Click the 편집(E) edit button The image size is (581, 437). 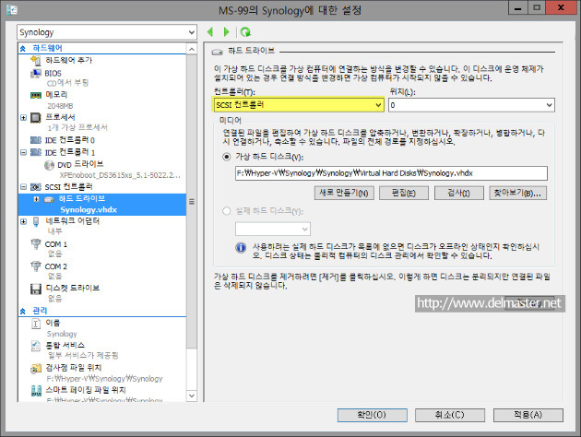pos(404,193)
